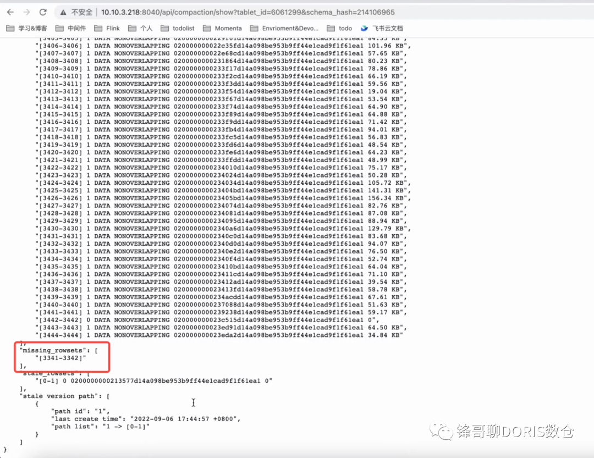Image resolution: width=594 pixels, height=458 pixels.
Task: Click the address bar URL
Action: [x=248, y=12]
